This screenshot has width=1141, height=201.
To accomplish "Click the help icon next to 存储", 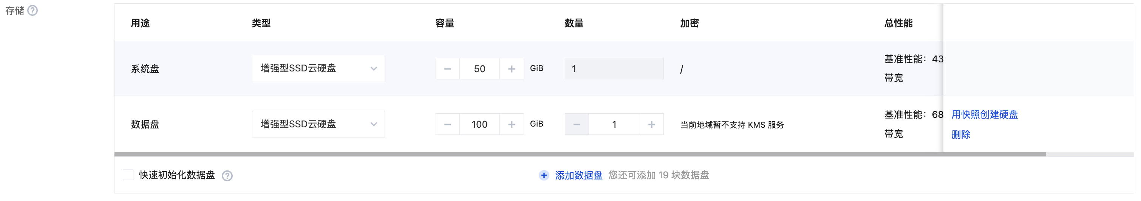I will 32,11.
